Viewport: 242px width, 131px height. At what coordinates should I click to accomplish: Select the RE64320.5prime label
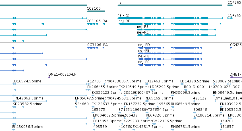coord(160,115)
